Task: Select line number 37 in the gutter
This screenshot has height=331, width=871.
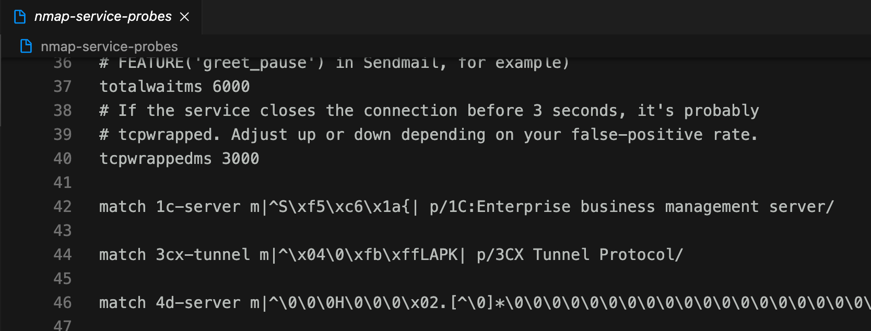Action: 63,87
